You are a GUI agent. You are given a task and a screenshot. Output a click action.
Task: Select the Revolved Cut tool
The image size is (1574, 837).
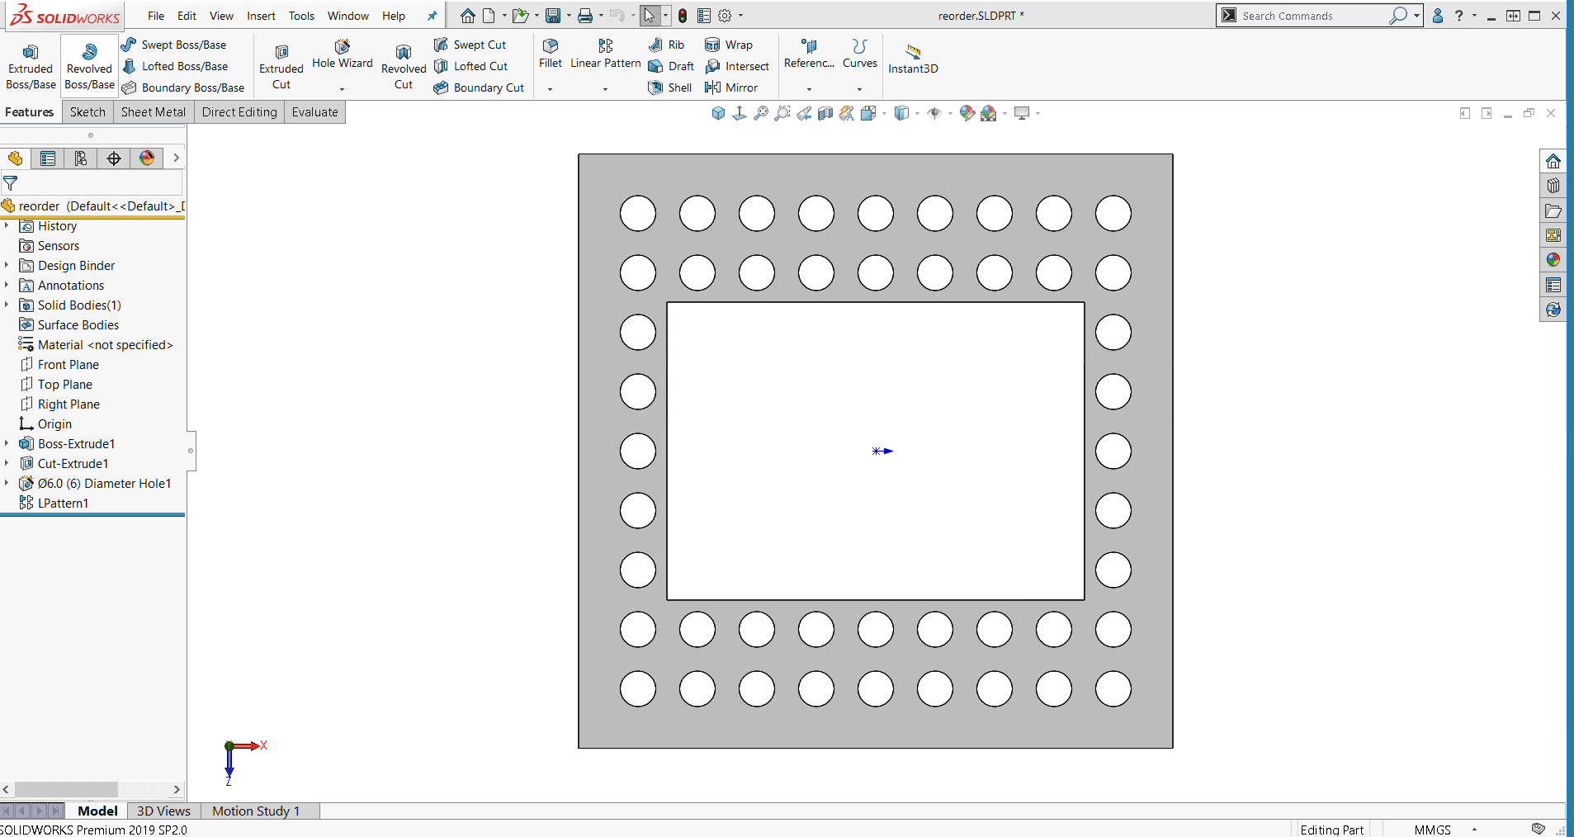tap(404, 68)
